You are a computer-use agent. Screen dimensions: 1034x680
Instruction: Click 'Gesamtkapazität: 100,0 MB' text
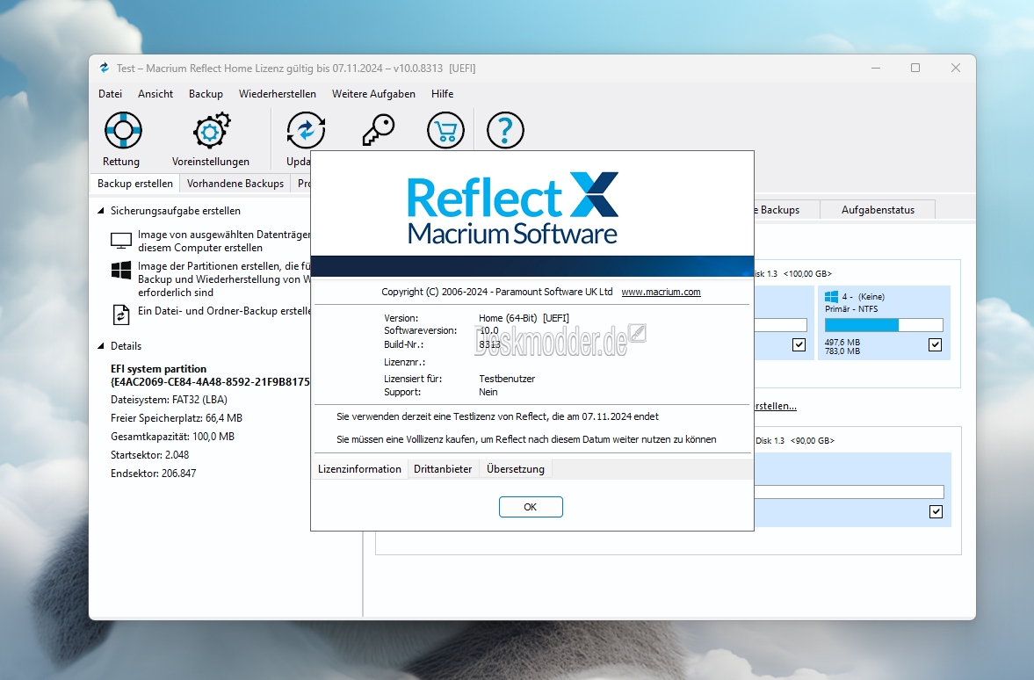(x=173, y=437)
